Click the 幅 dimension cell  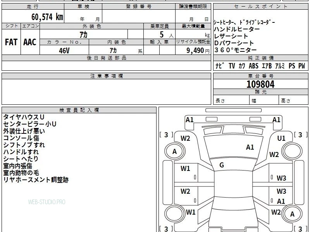(264, 101)
